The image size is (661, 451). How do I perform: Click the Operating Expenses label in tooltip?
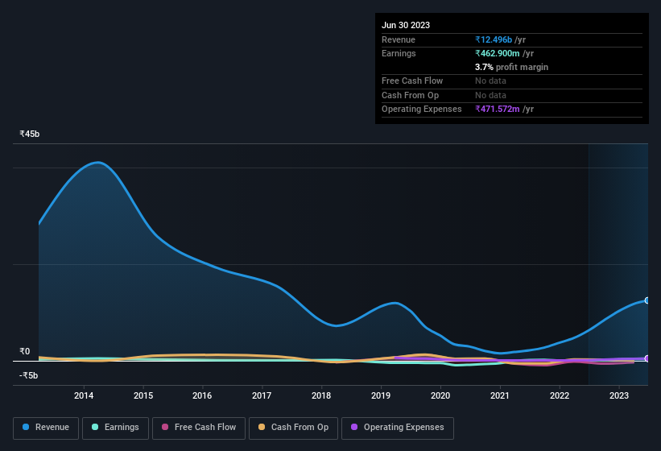coord(422,109)
